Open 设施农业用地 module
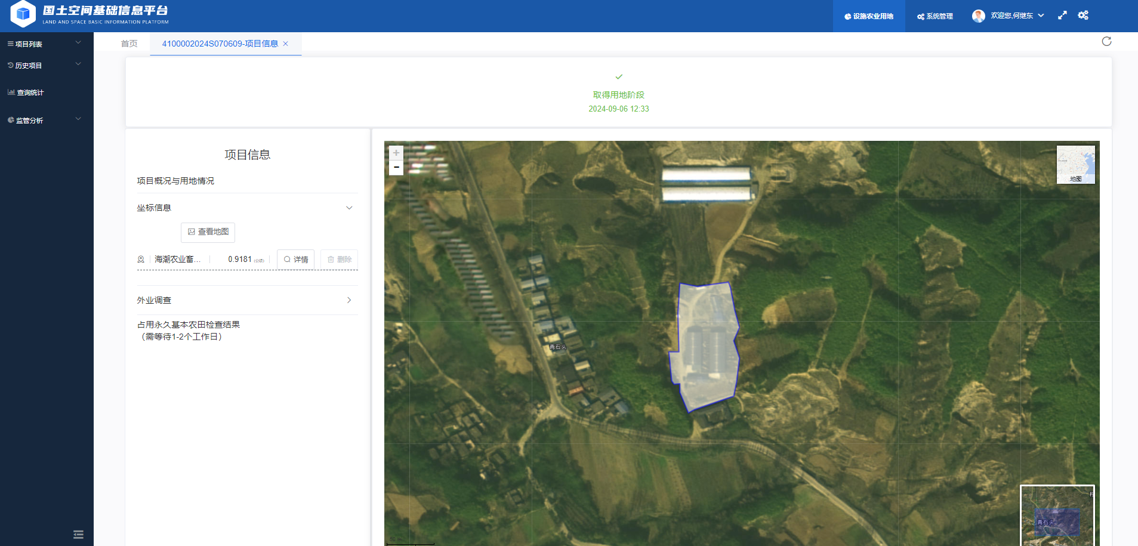Screen dimensions: 1138x546 869,16
